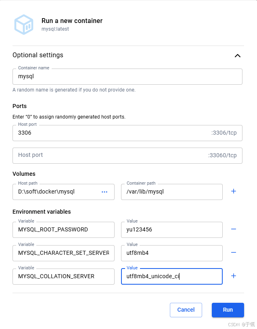The width and height of the screenshot is (257, 329).
Task: Remove the MYSQL_CHARACTER_SET_SERVER variable row
Action: pos(233,252)
